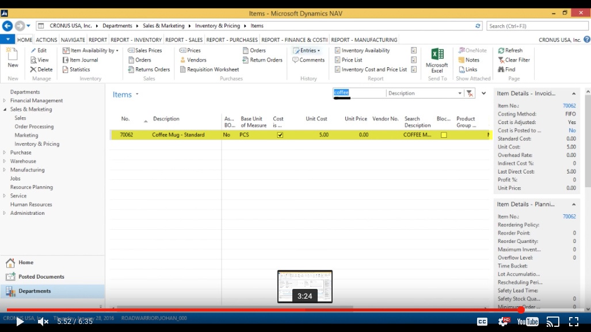Image resolution: width=591 pixels, height=332 pixels.
Task: Click the Clear filter icon beside Description
Action: tap(470, 93)
